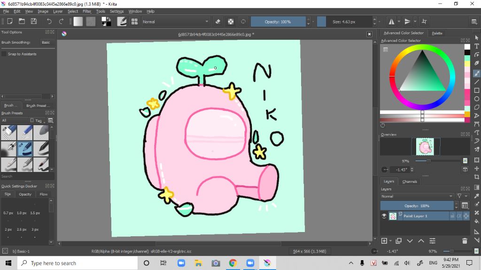
Task: Toggle vertical mirror tool
Action: coord(407,22)
